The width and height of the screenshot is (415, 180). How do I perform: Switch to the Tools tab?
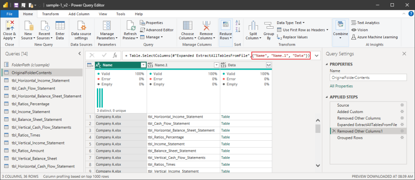121,14
